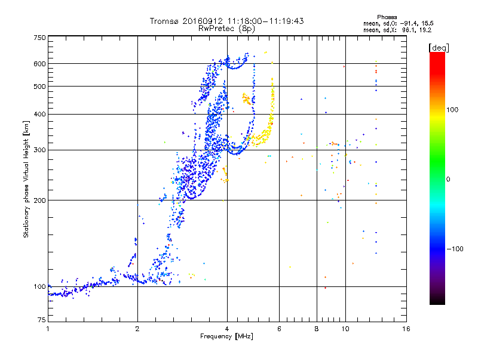Click the colorbar tick label '0'

(448, 180)
